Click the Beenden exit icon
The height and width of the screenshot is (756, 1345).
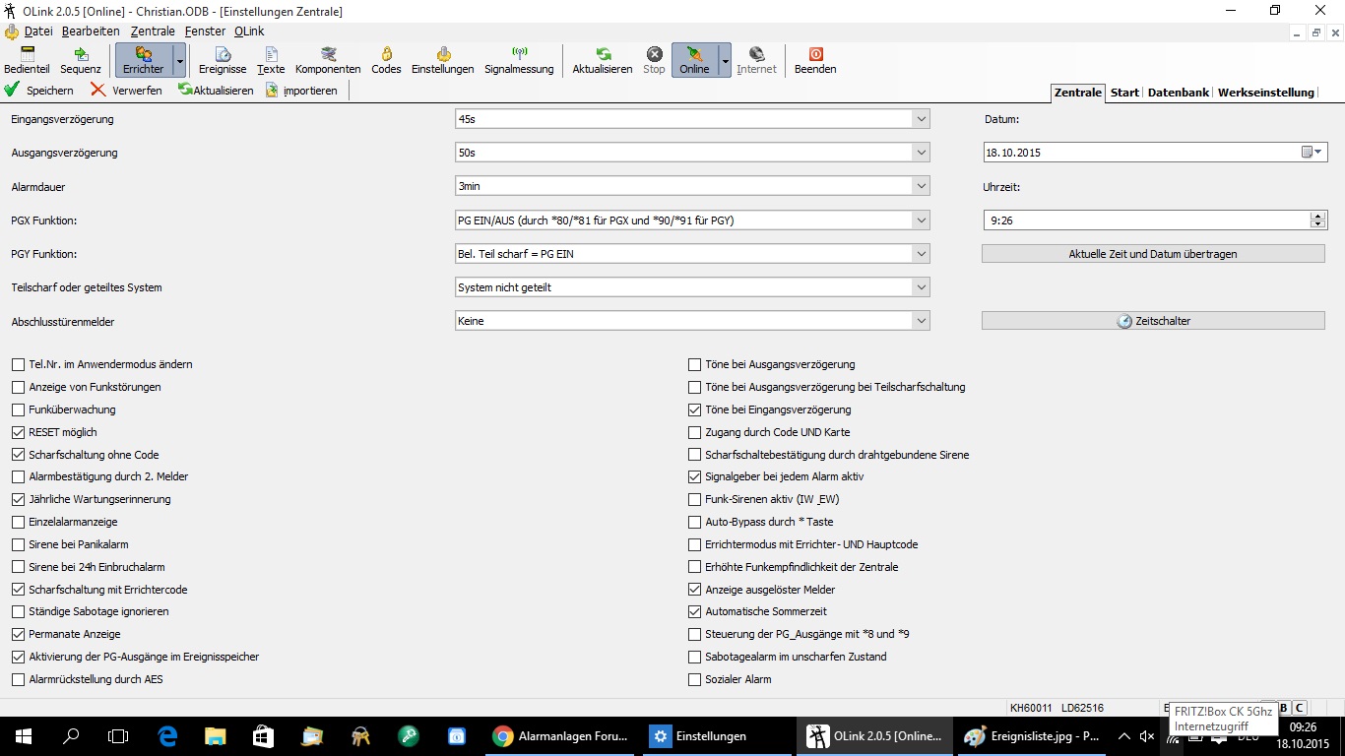(815, 60)
